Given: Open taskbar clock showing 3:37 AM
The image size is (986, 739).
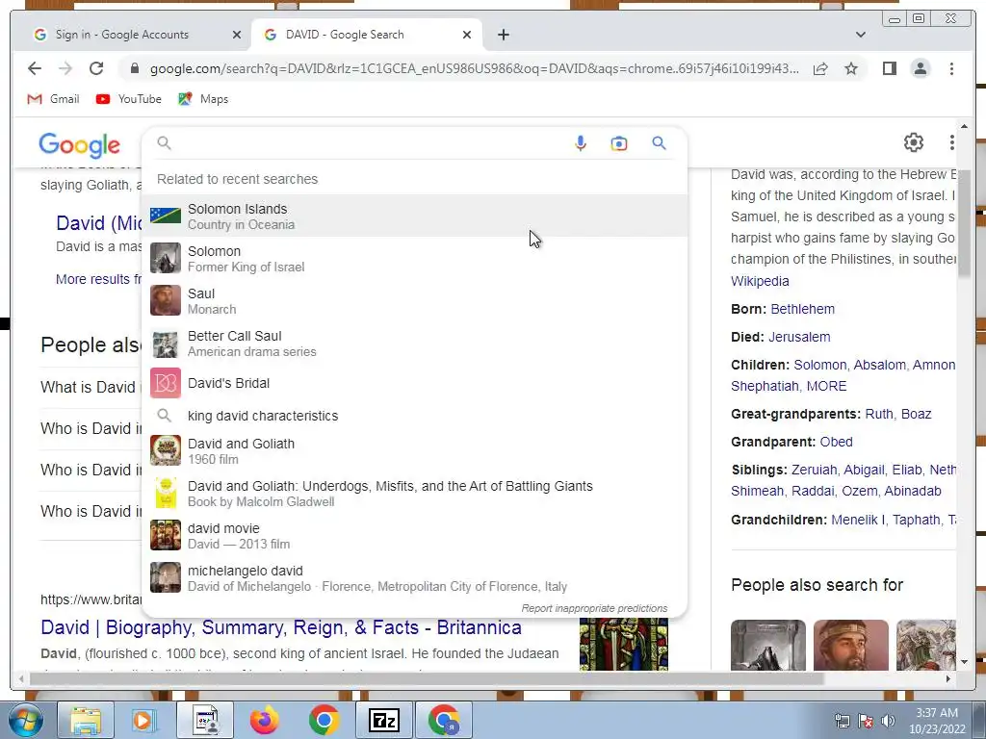Looking at the screenshot, I should pos(936,721).
